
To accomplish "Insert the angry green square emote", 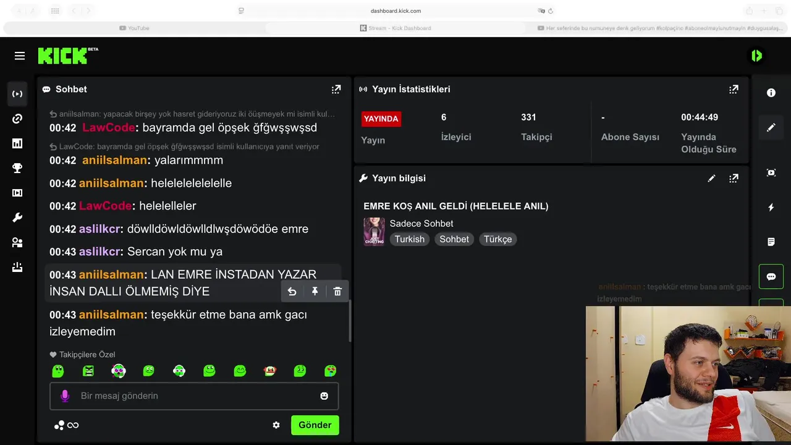I will point(88,371).
